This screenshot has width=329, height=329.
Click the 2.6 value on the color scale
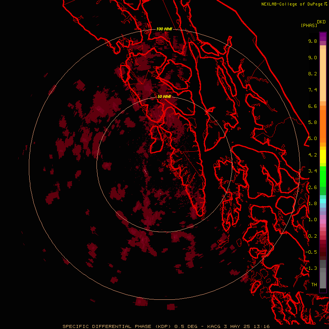pyautogui.click(x=313, y=188)
